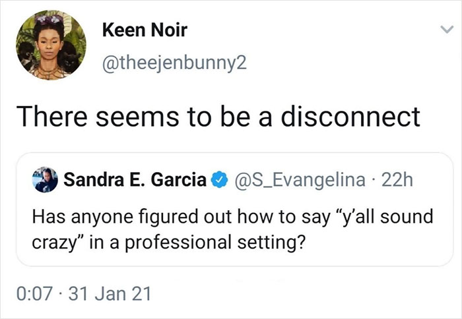This screenshot has width=462, height=319.
Task: Click "Has anyone figured out" text
Action: 102,217
